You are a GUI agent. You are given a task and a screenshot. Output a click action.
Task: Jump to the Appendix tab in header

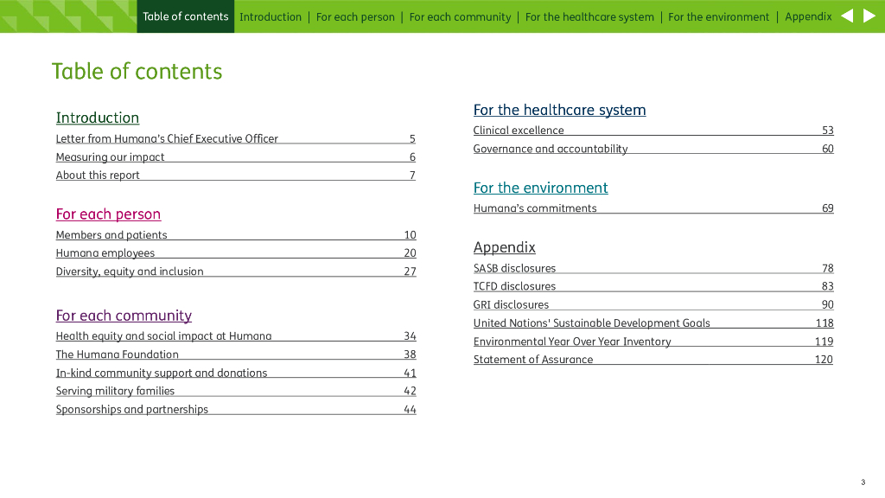(808, 16)
